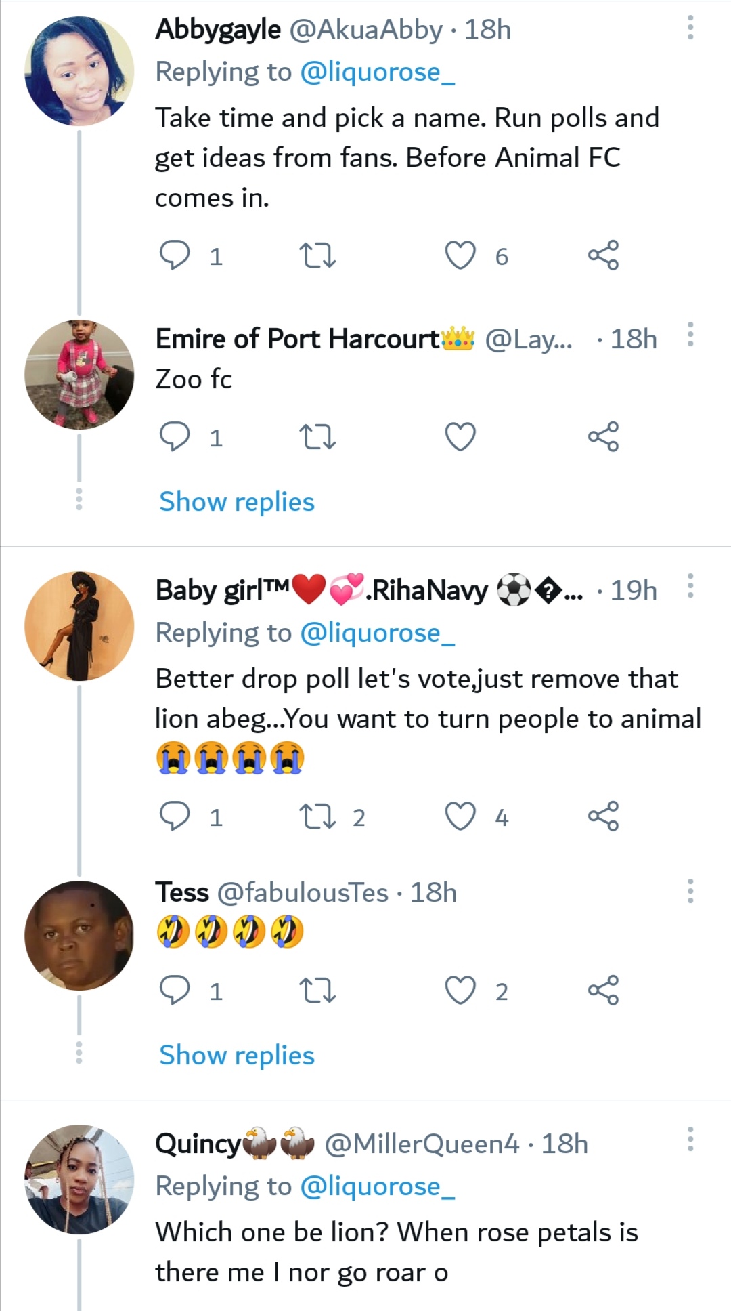This screenshot has width=731, height=1311.
Task: Share Abbygayle's tweet
Action: (603, 255)
